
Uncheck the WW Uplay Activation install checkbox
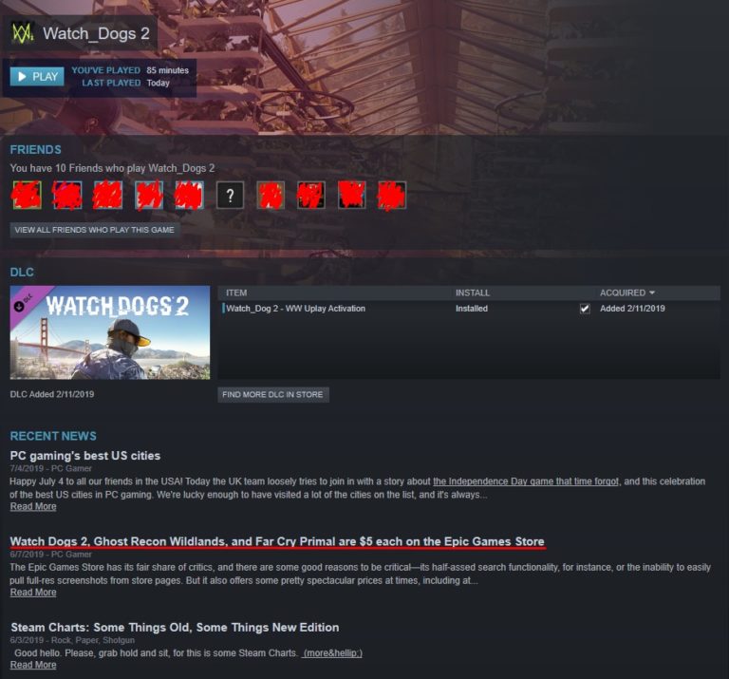[585, 309]
